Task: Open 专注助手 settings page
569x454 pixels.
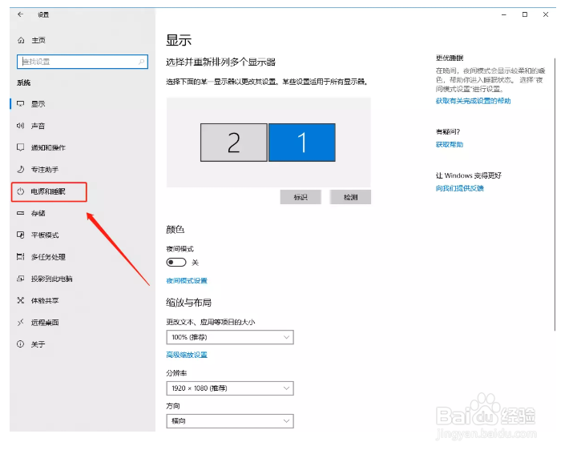Action: [45, 169]
